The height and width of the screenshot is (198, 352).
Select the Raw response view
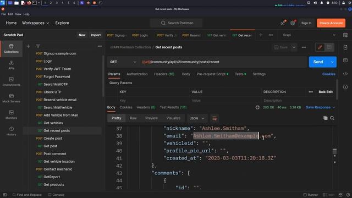[x=133, y=118]
